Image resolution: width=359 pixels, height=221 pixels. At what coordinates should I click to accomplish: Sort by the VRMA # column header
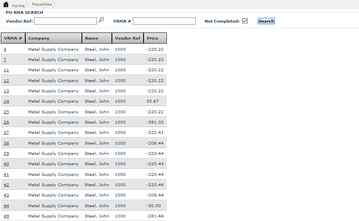13,38
